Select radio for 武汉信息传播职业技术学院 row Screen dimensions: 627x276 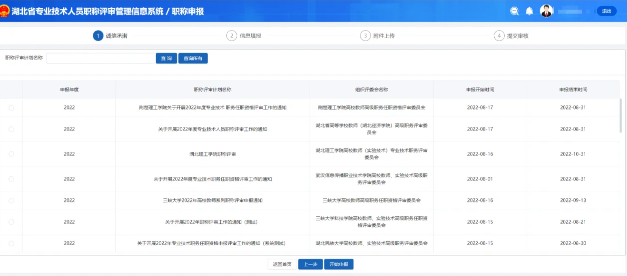click(x=11, y=179)
